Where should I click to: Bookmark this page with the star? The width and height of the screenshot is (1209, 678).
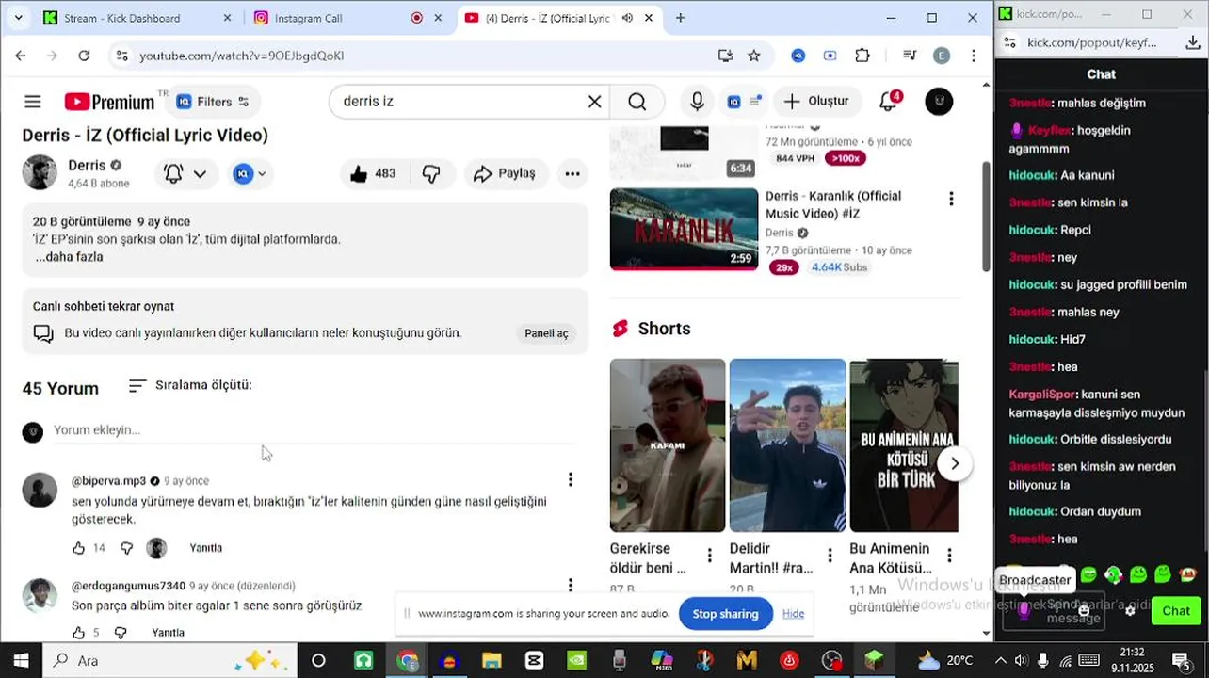[753, 56]
